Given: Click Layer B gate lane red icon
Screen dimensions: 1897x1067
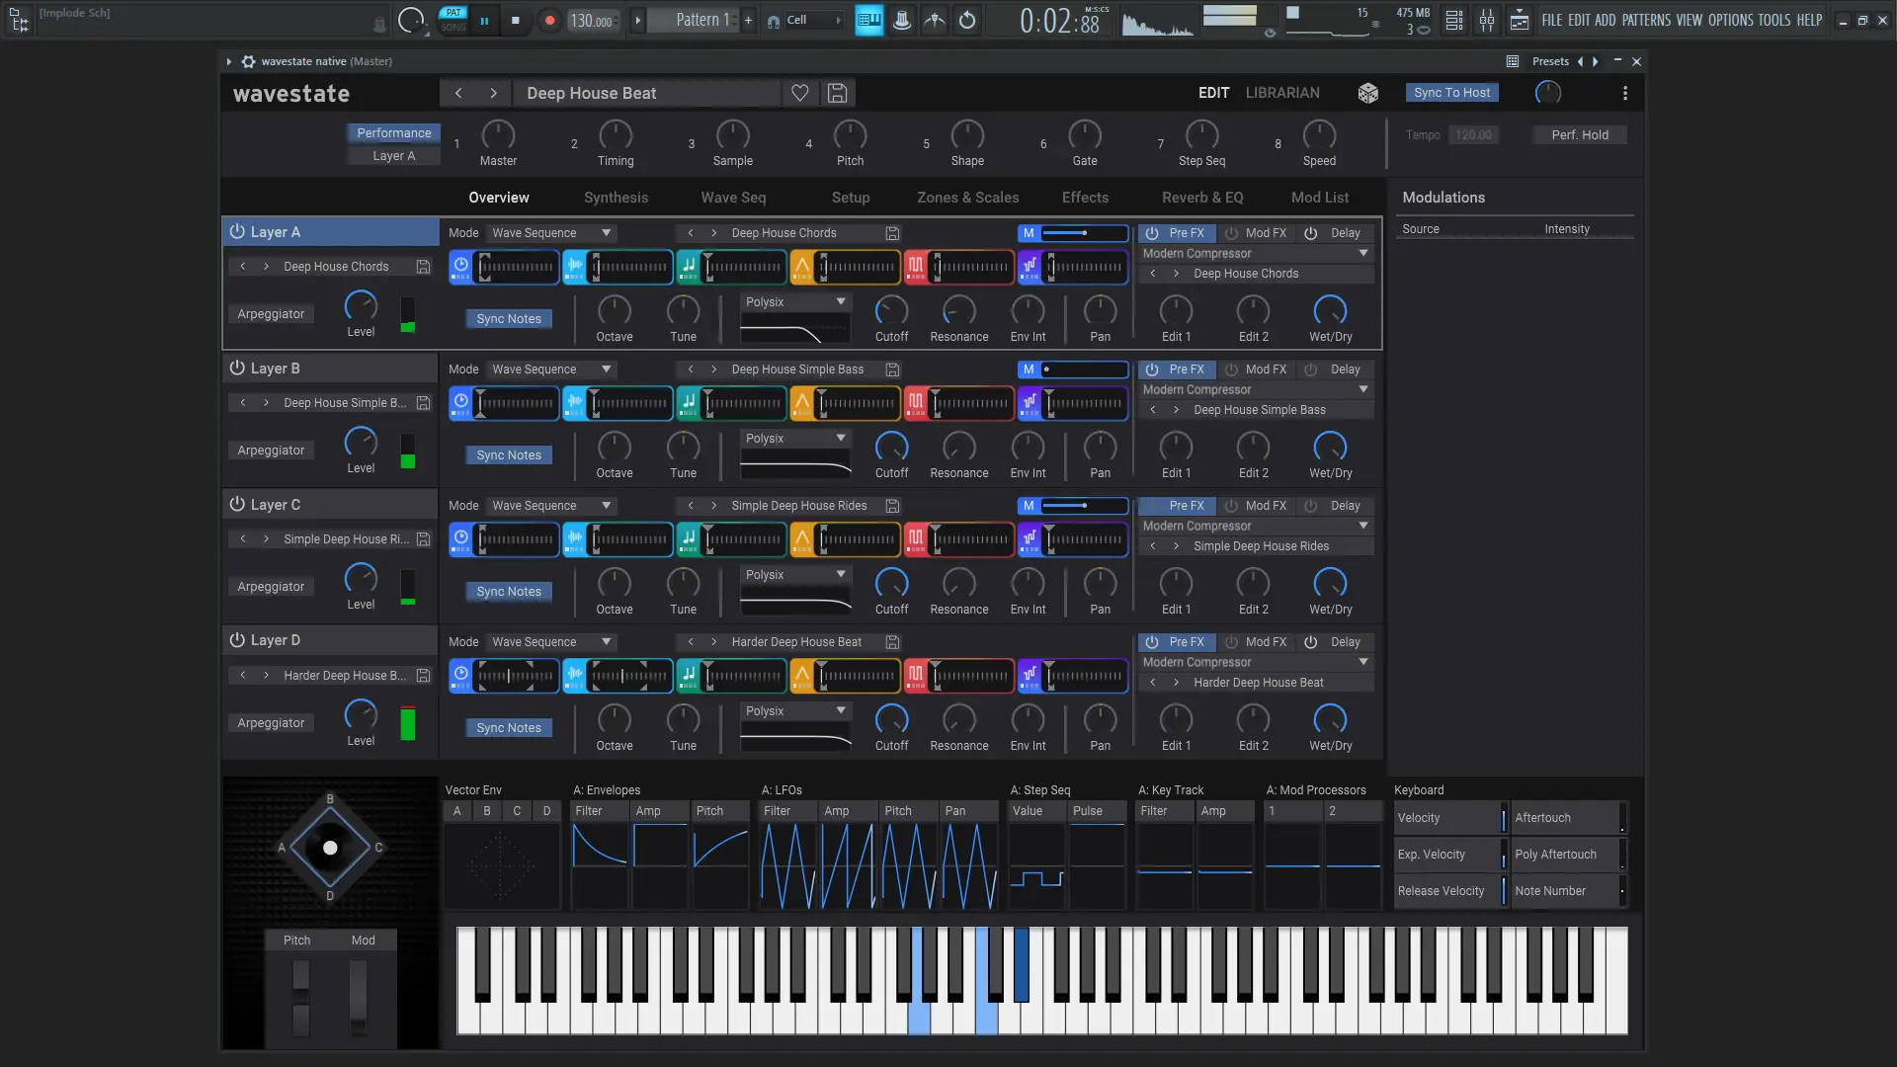Looking at the screenshot, I should pos(916,402).
